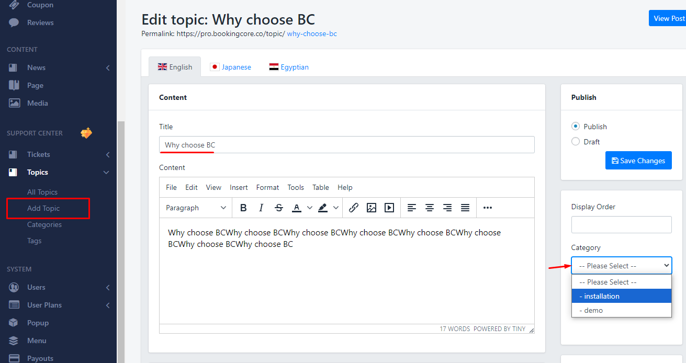
Task: Click the insert media video icon
Action: tap(389, 208)
